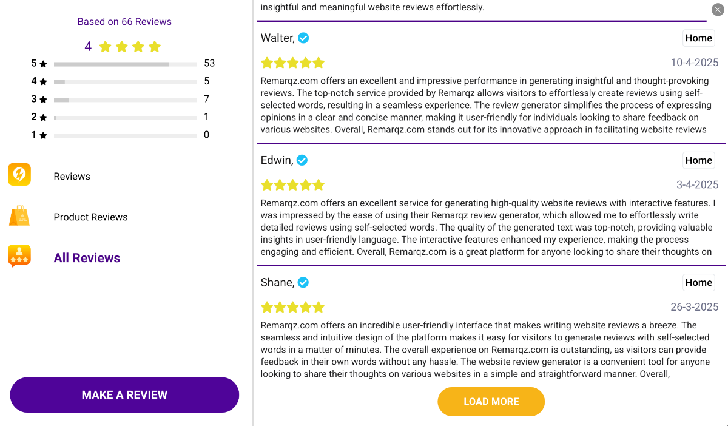
Task: Click the first star of Walter's rating
Action: pyautogui.click(x=267, y=63)
